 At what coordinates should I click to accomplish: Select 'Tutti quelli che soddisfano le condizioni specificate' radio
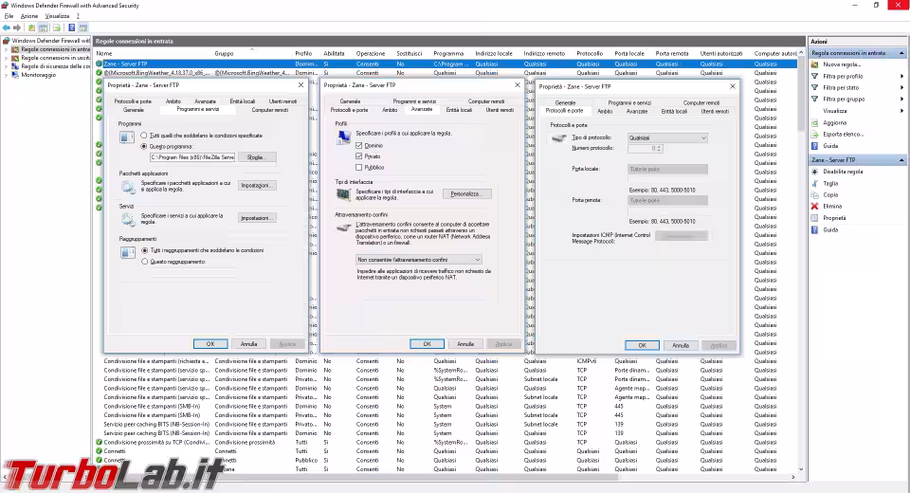point(144,136)
